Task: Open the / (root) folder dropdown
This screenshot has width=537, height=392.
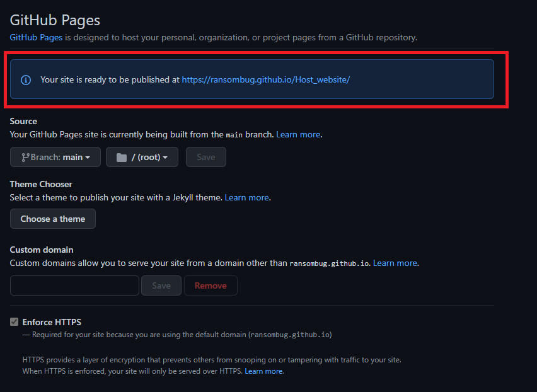Action: coord(142,157)
